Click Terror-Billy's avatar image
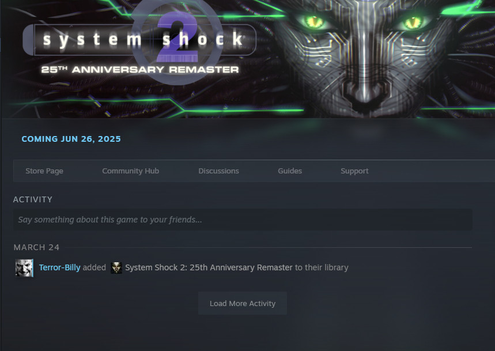 click(x=24, y=268)
